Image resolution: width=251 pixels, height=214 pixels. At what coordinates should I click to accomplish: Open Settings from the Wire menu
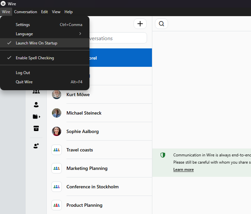click(45, 25)
